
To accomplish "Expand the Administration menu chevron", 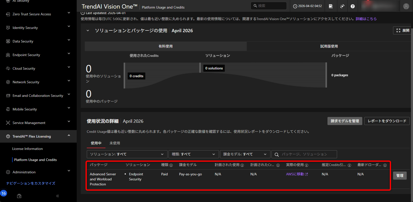I will tap(69, 171).
